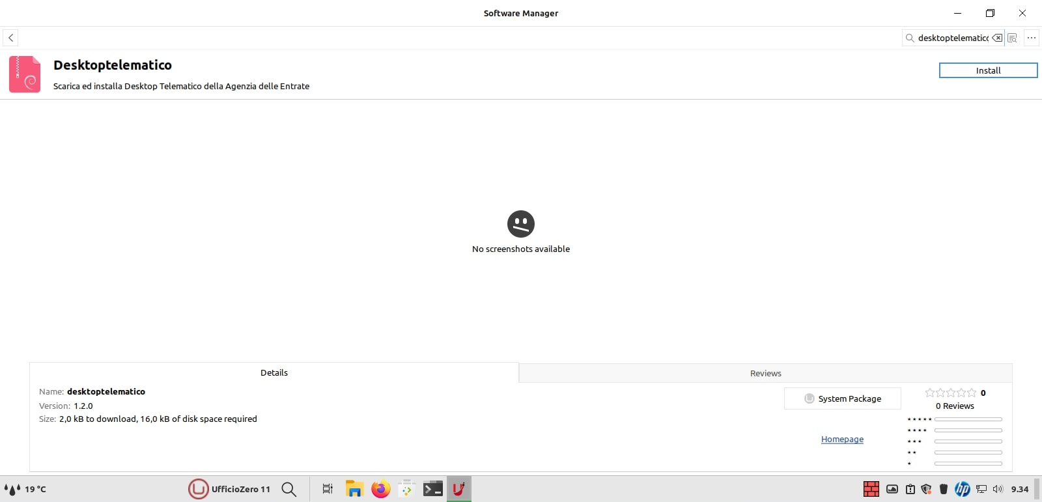Click the four-star rating bar
This screenshot has height=502, width=1042.
(x=968, y=430)
